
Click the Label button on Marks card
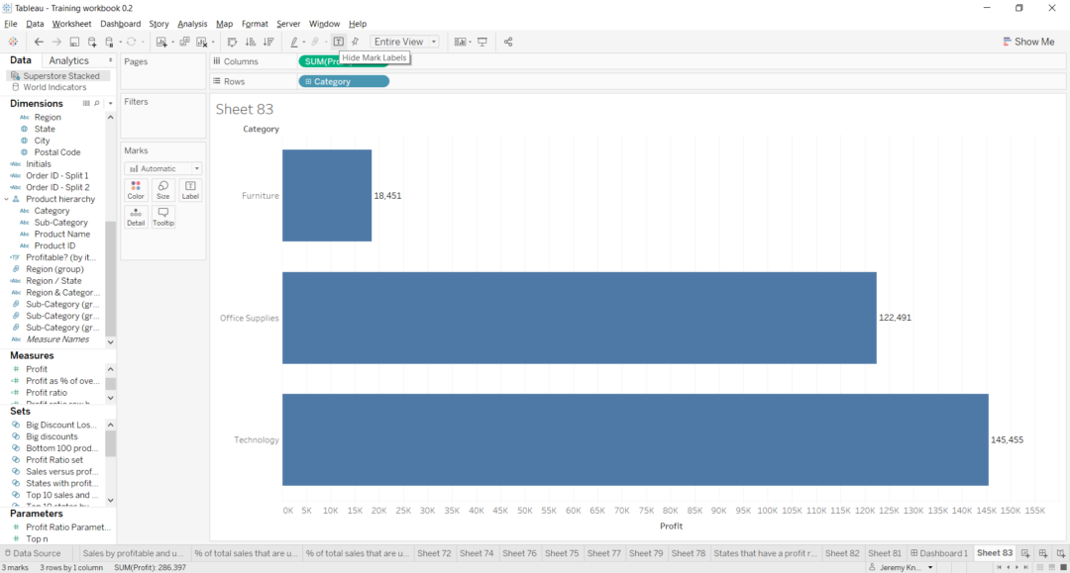[190, 190]
